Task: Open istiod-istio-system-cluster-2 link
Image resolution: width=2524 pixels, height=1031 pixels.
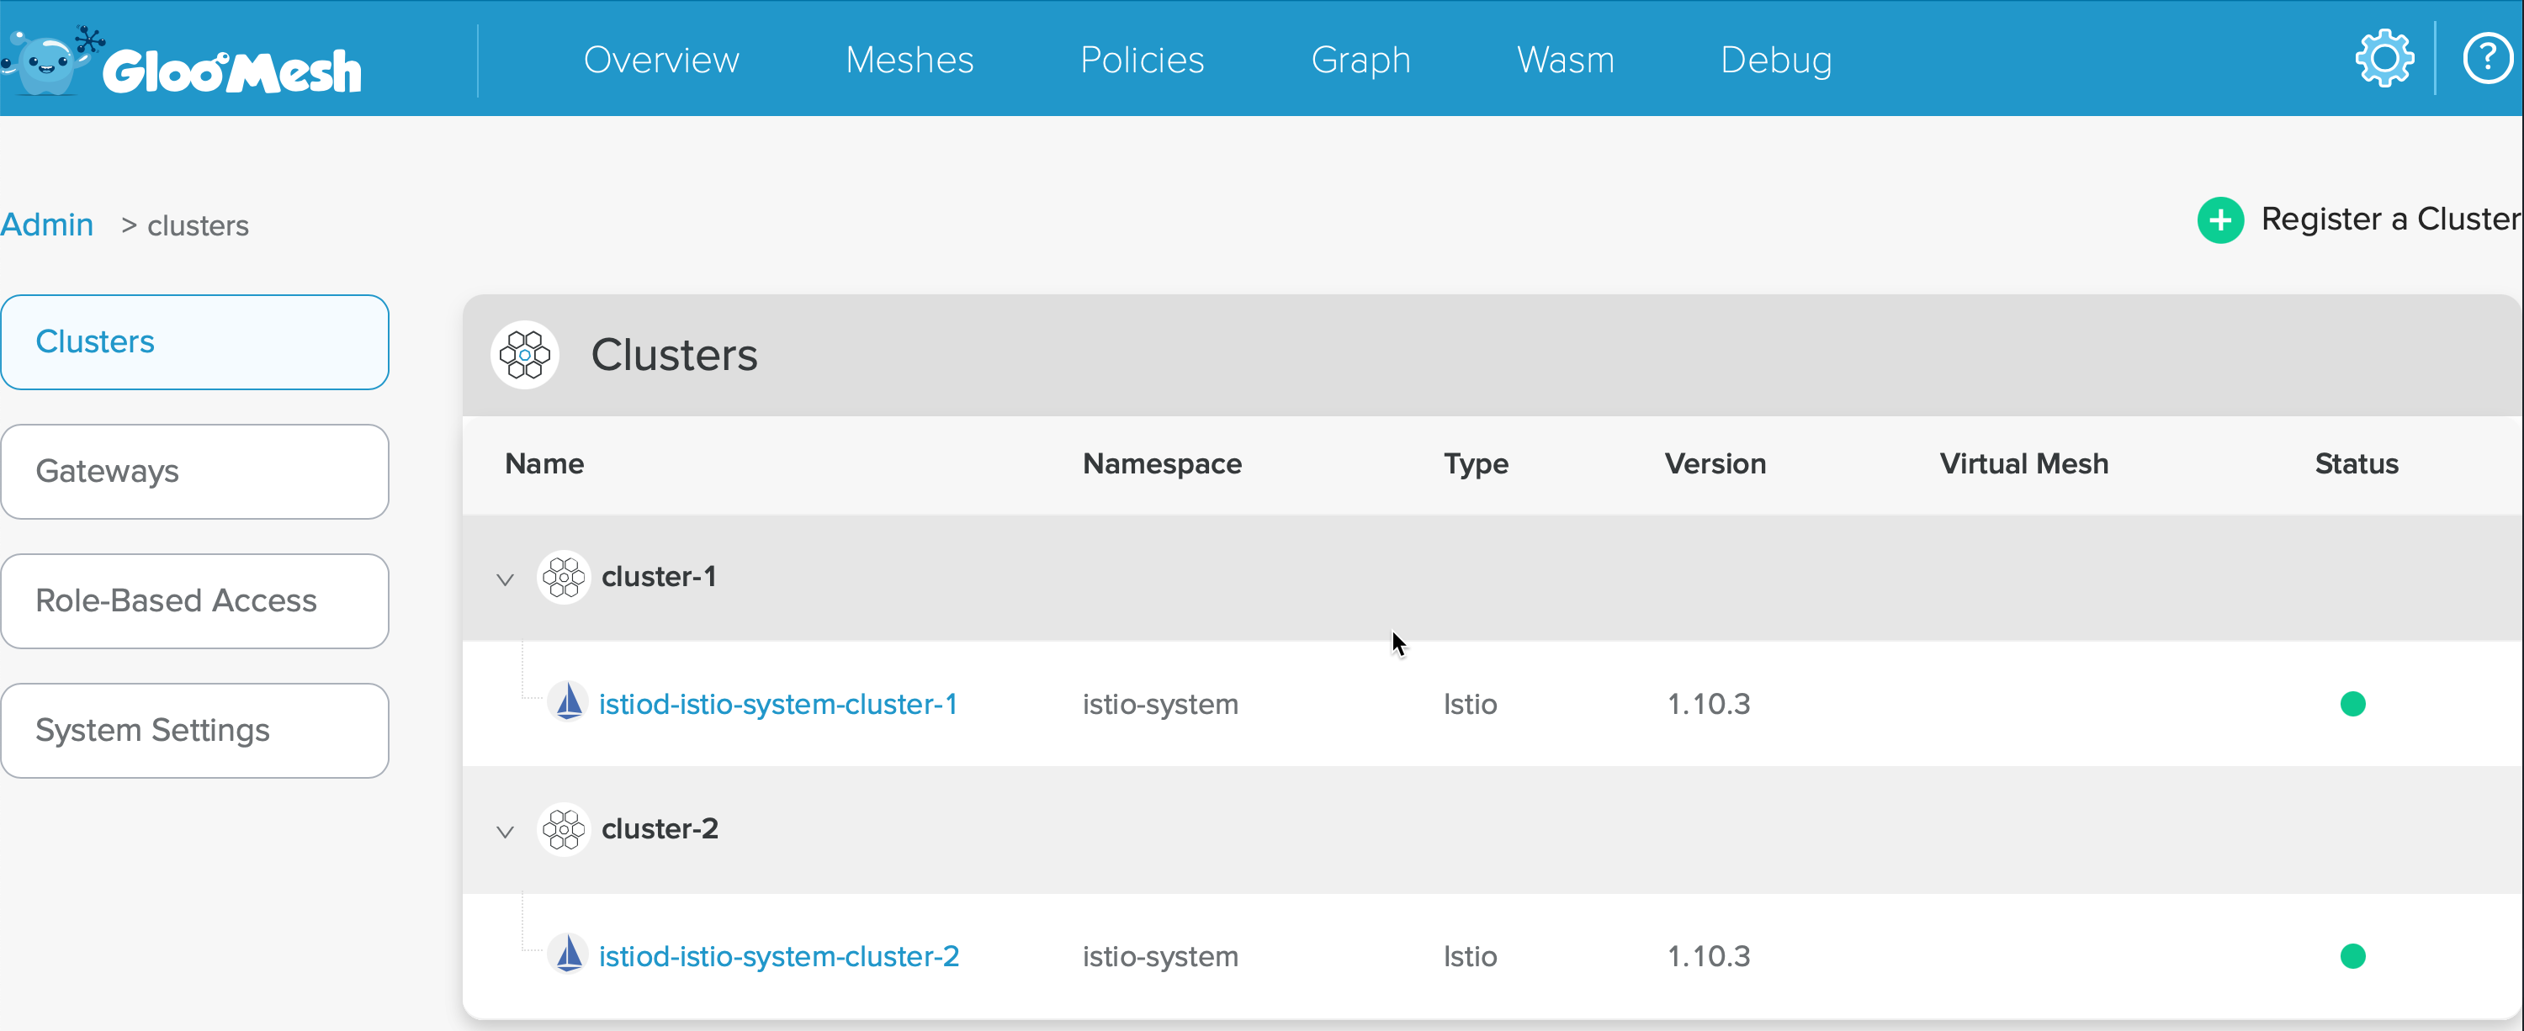Action: [779, 955]
